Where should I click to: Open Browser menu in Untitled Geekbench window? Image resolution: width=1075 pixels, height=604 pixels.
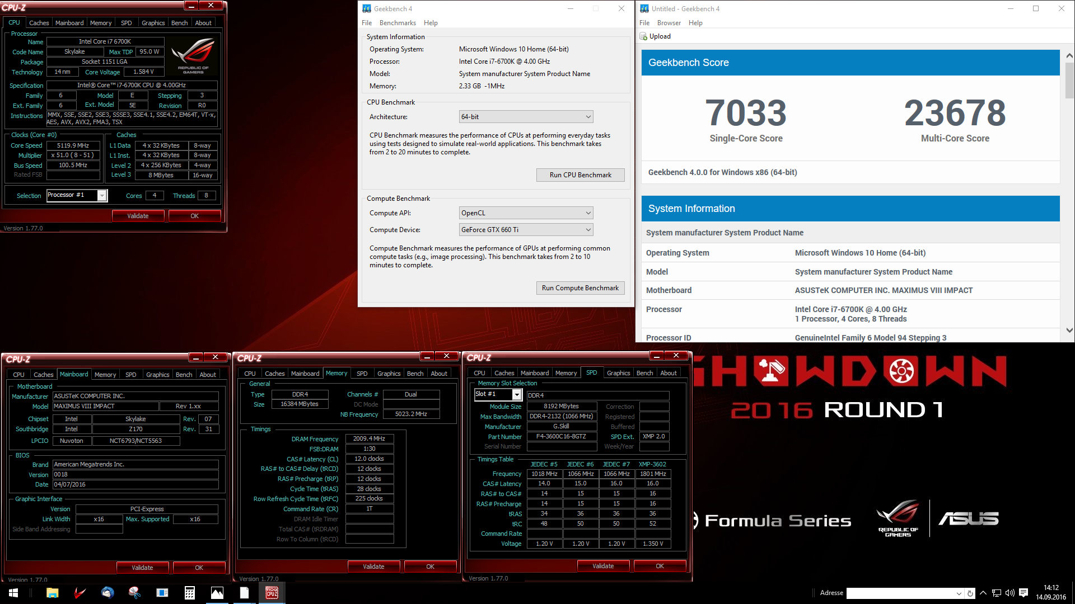669,23
